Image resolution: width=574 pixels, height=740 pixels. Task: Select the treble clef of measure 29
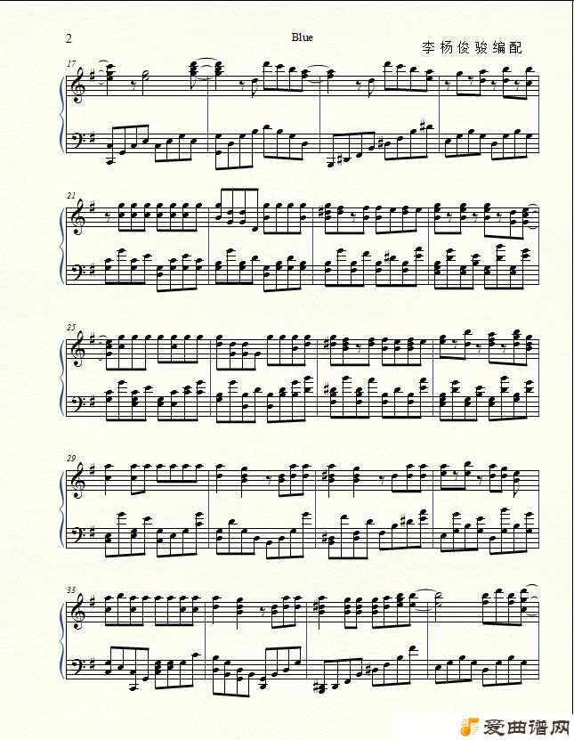click(x=77, y=481)
